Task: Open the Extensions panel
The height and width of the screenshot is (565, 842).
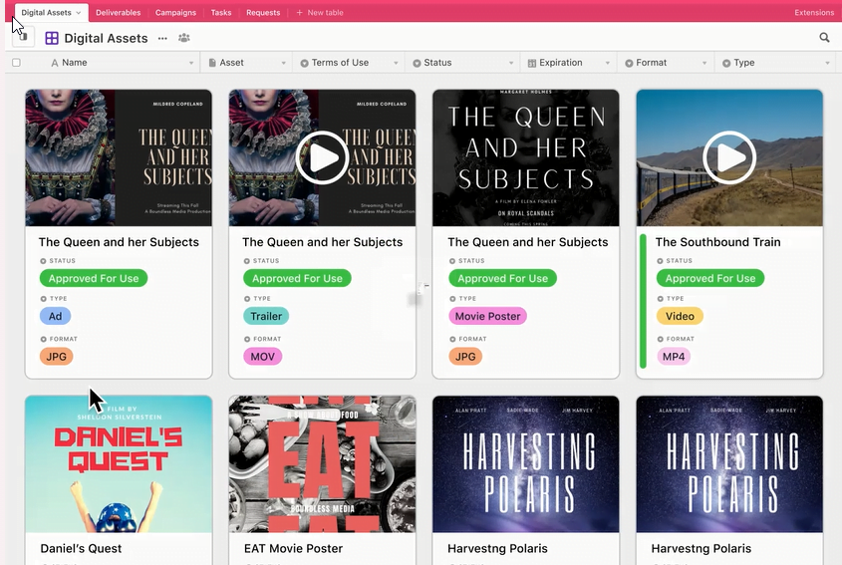Action: tap(814, 12)
